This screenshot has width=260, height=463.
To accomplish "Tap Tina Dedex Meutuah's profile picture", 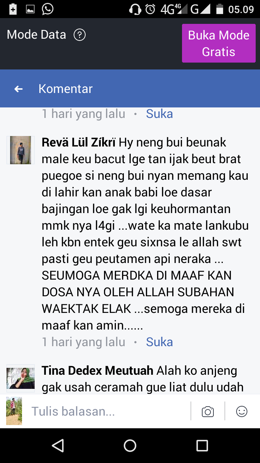I will coord(21,378).
